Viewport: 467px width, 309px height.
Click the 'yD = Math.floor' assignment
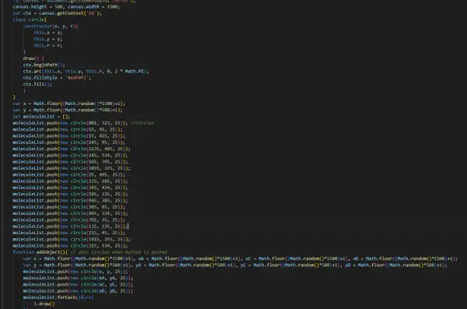click(x=396, y=265)
